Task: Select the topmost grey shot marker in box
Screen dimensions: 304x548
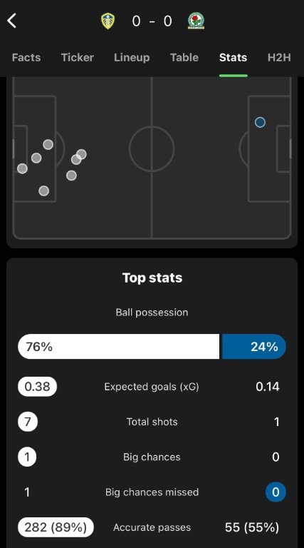Action: tap(48, 144)
